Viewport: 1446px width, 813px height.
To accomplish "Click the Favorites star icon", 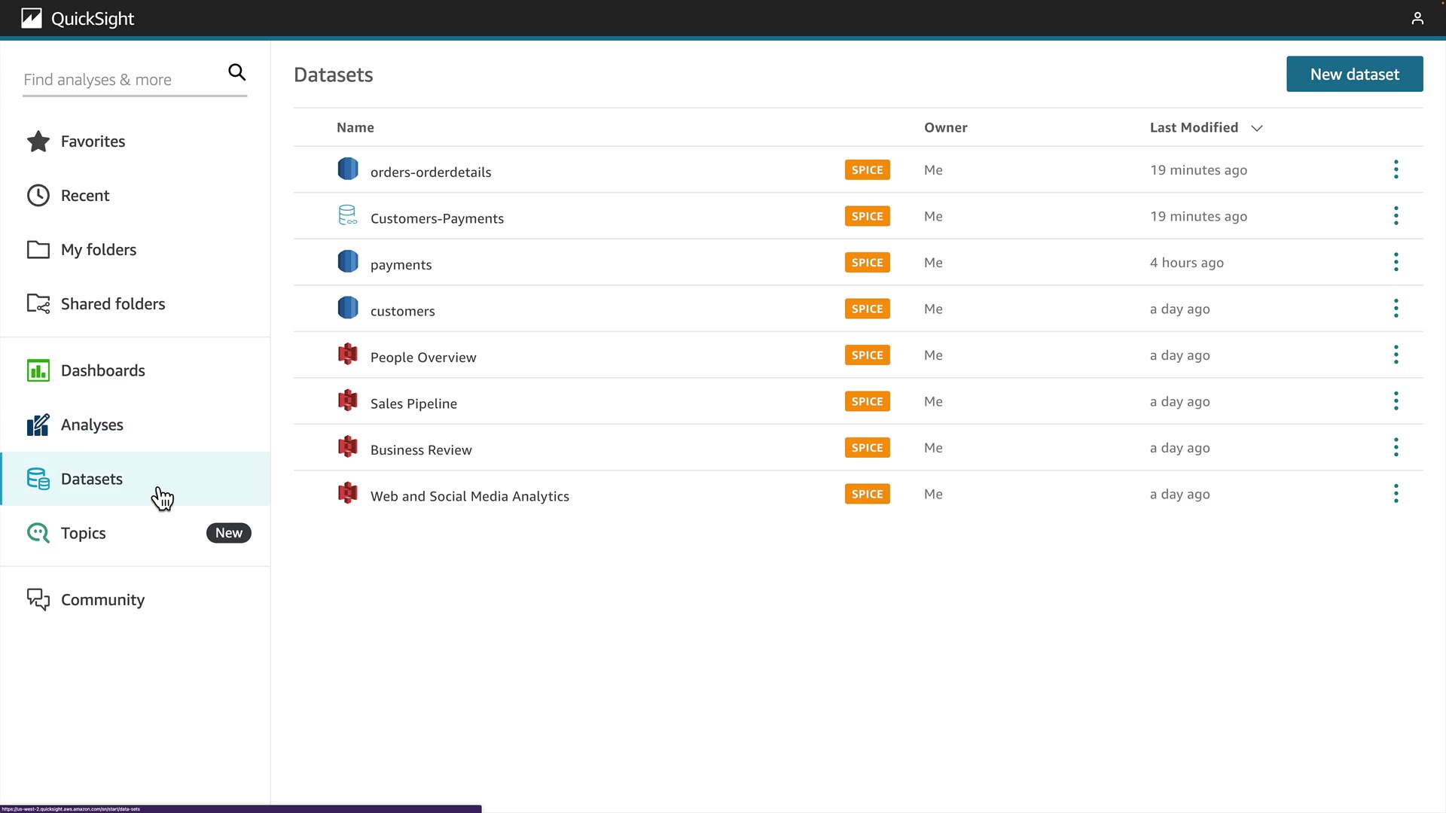I will (x=38, y=142).
